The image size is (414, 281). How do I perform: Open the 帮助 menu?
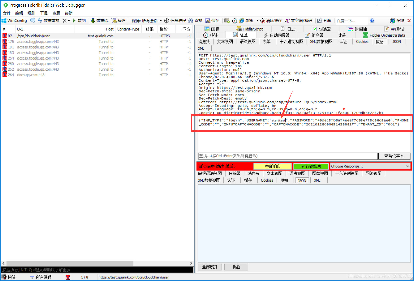[69, 13]
